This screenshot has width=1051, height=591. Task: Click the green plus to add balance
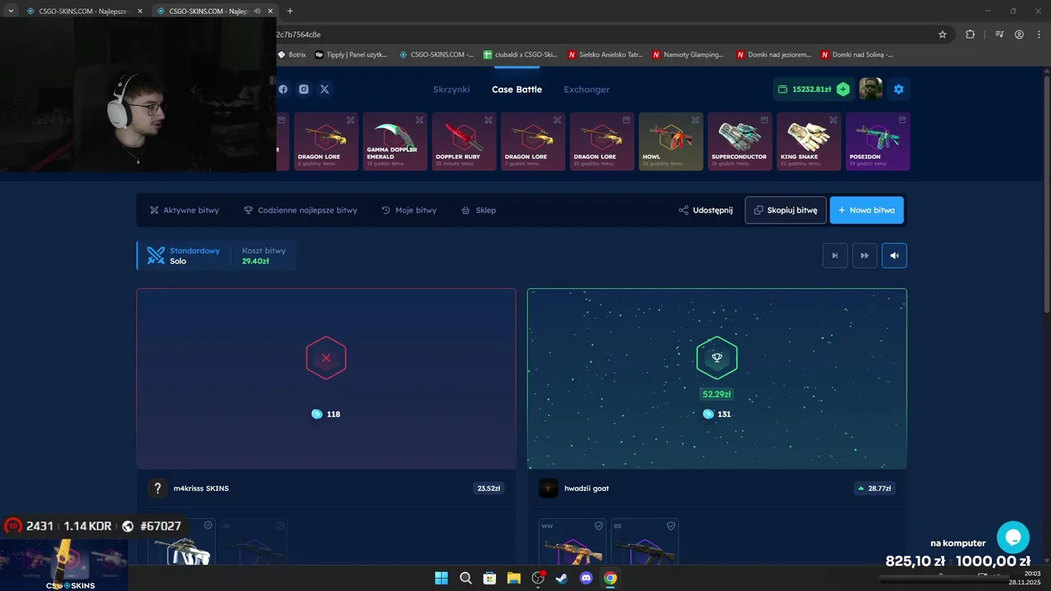[842, 89]
